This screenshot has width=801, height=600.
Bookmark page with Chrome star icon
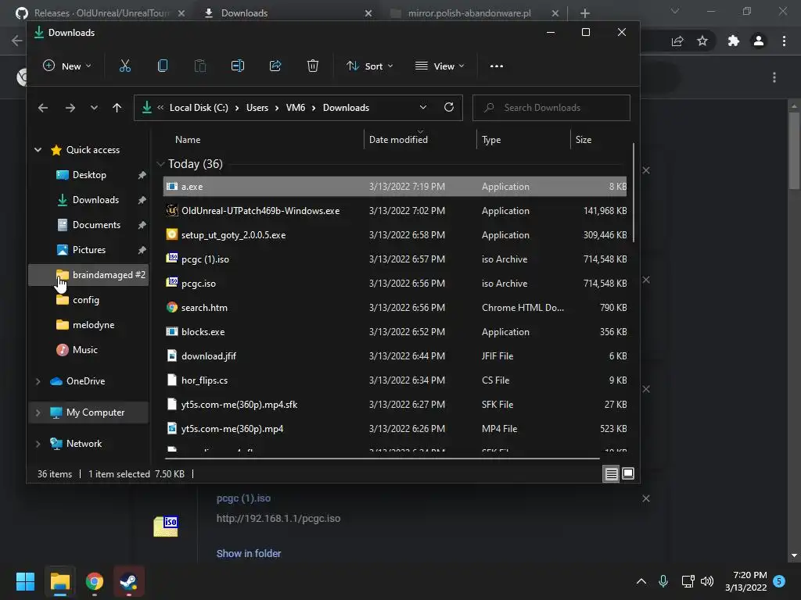[702, 41]
